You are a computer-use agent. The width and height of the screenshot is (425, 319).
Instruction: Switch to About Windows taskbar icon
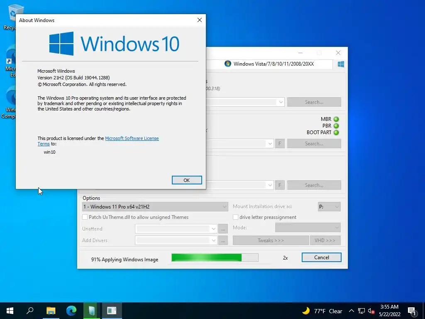pos(112,311)
